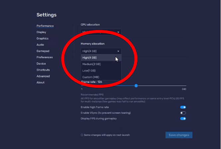Click the Save changes button
221x149 pixels.
pyautogui.click(x=179, y=135)
